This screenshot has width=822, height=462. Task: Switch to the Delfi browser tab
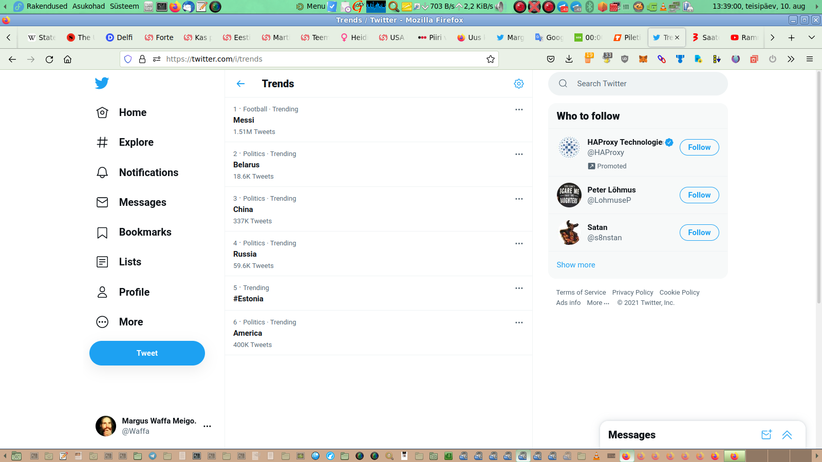pyautogui.click(x=119, y=37)
